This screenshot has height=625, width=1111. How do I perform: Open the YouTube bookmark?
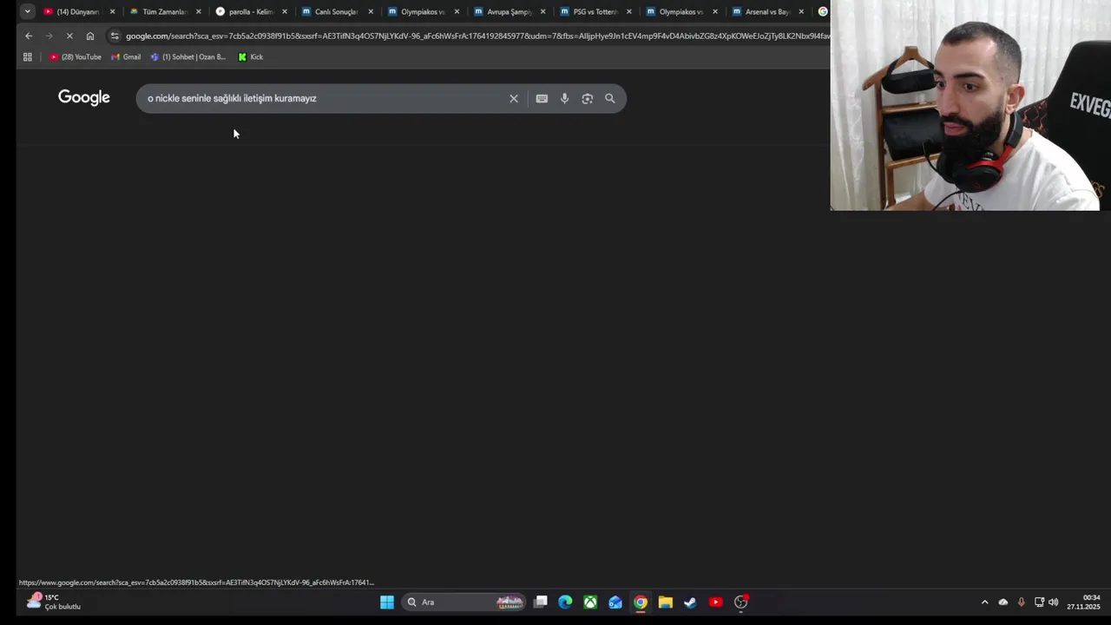tap(76, 57)
